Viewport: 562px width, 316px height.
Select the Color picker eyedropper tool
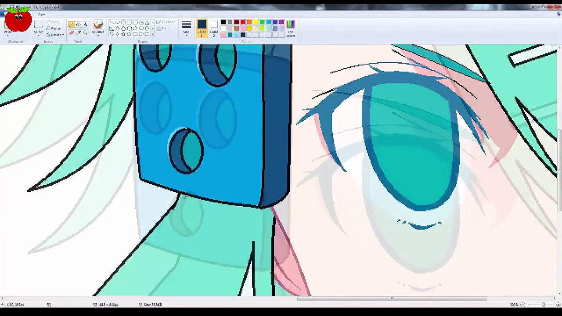78,33
